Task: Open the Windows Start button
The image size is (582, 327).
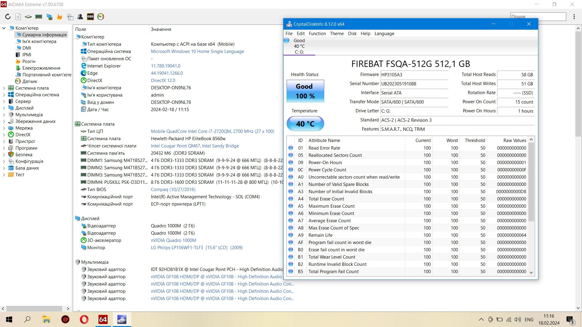Action: pos(9,319)
